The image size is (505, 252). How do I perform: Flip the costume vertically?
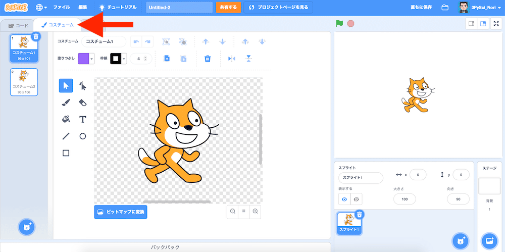(248, 59)
